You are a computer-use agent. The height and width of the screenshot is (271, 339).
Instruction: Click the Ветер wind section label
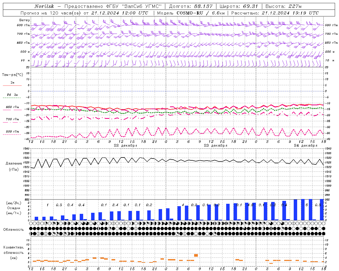25,20
